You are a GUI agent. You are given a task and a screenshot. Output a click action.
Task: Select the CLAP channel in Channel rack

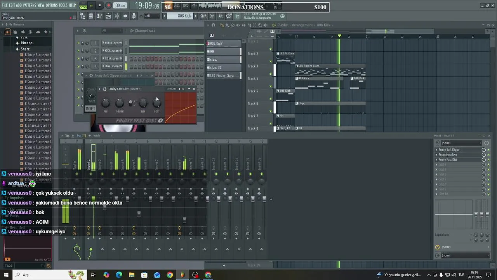[x=112, y=66]
